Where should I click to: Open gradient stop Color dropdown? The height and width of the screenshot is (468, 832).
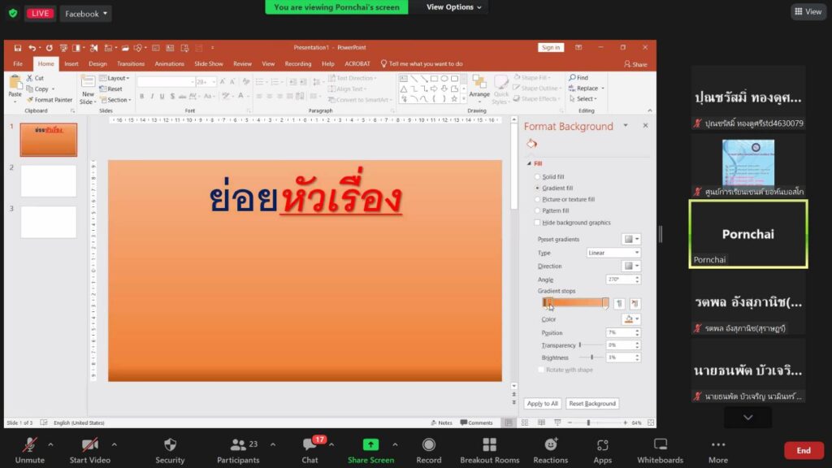pyautogui.click(x=630, y=318)
